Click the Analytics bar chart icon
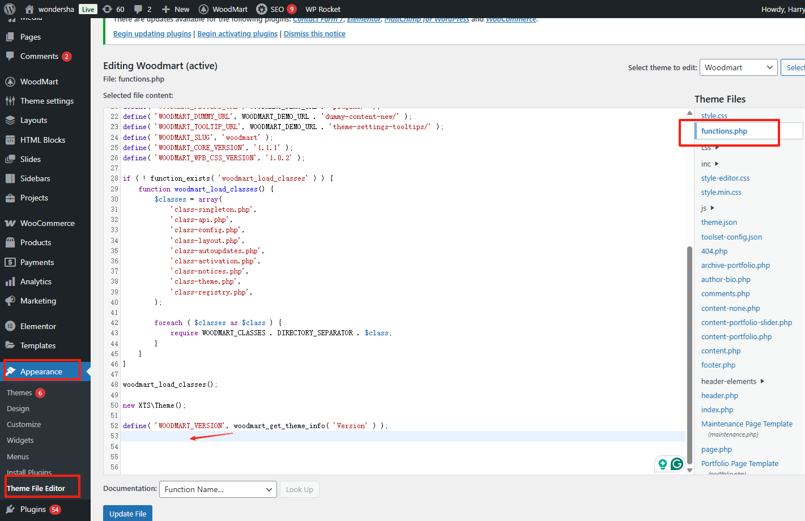Viewport: 805px width, 521px height. [10, 281]
